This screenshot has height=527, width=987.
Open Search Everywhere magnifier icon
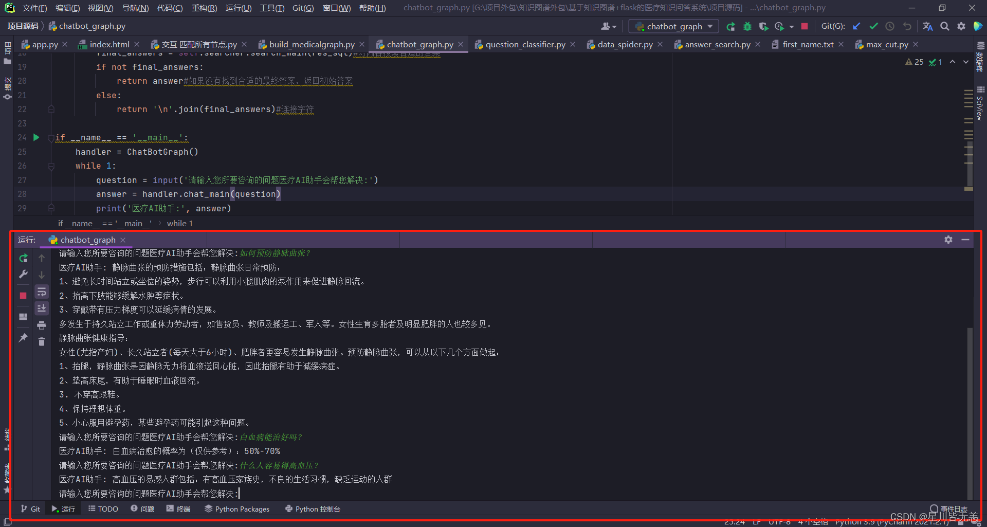pyautogui.click(x=944, y=26)
